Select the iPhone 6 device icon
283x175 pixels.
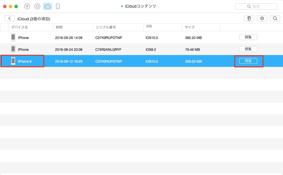pyautogui.click(x=13, y=61)
